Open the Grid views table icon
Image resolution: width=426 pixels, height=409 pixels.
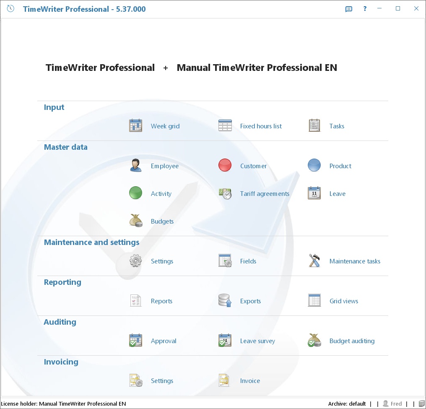coord(314,300)
